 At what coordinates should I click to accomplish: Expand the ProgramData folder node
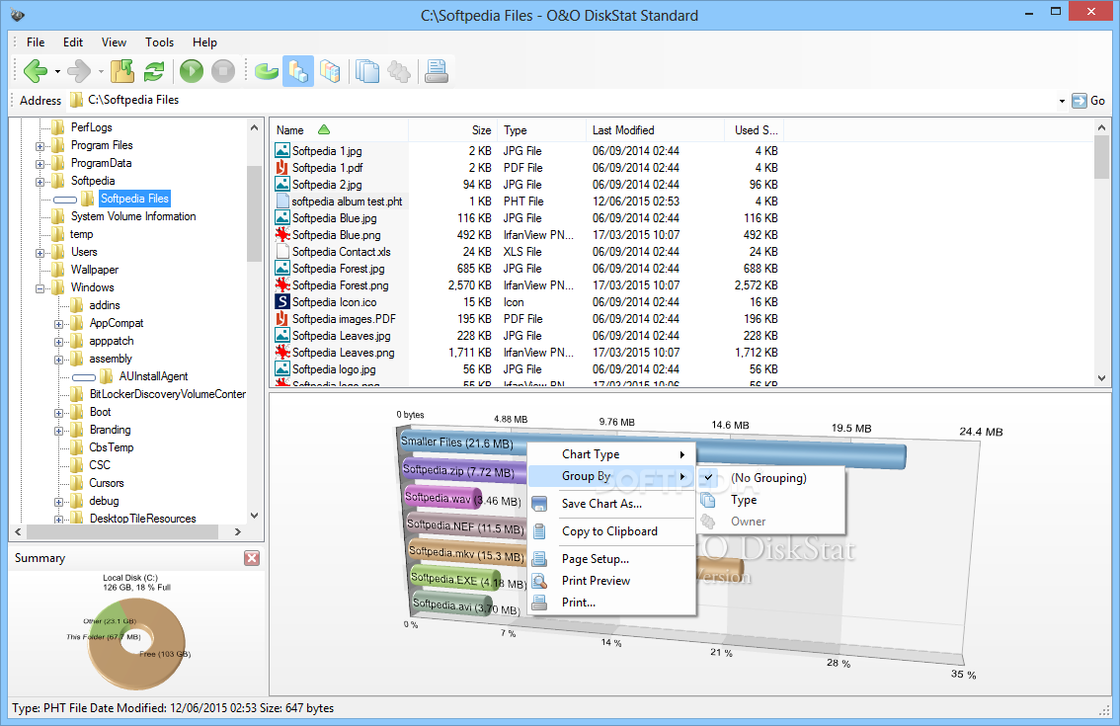click(40, 164)
